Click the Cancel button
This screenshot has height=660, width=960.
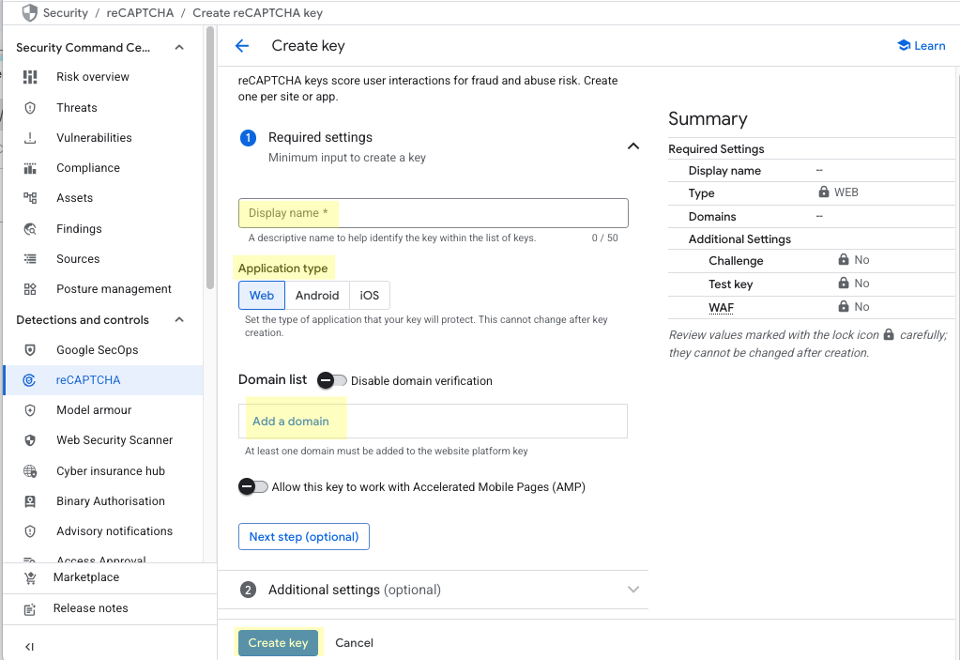(x=354, y=643)
